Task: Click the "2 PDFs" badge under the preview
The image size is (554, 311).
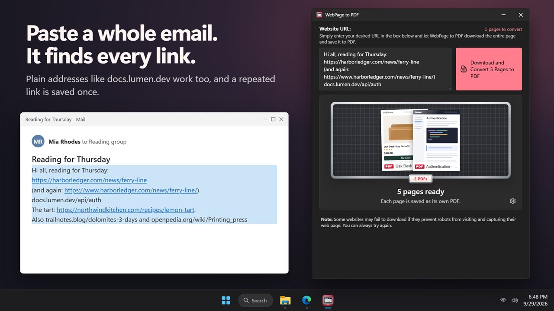Action: [421, 179]
